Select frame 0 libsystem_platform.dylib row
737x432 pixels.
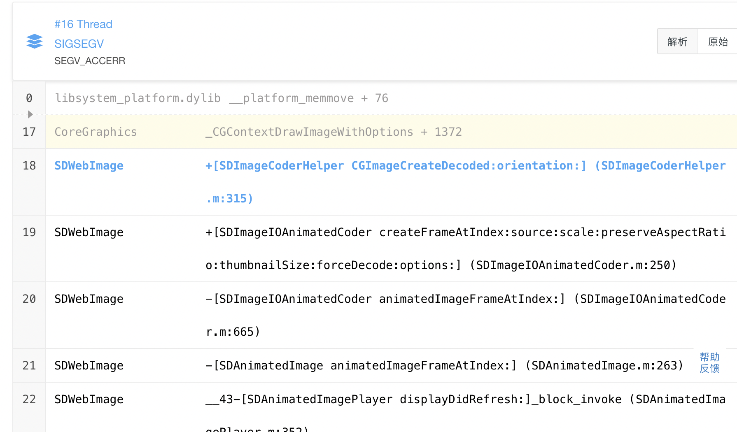click(x=222, y=98)
